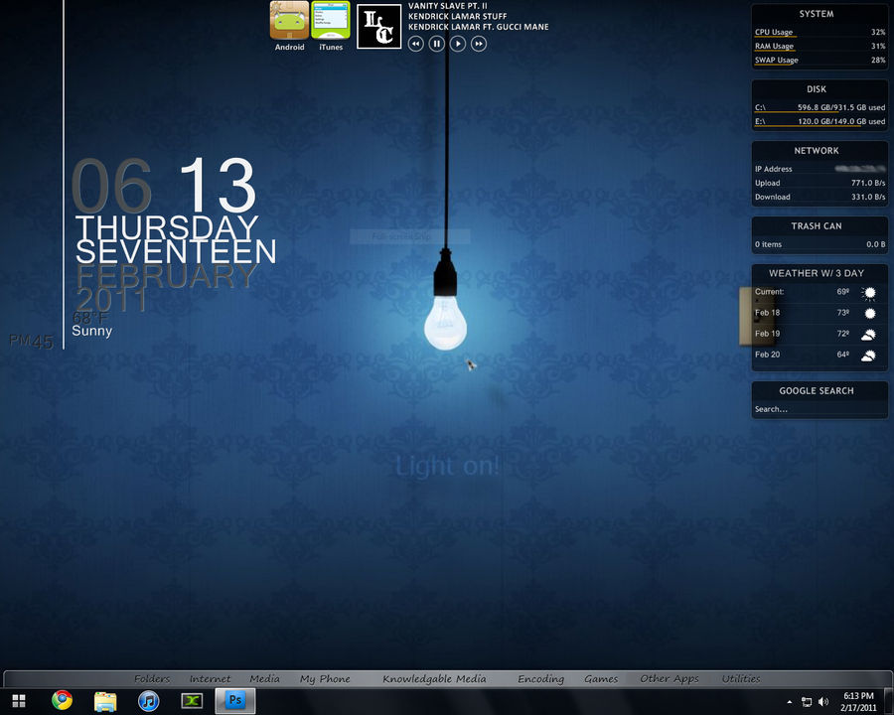The image size is (894, 715).
Task: Click the Feb 18 forecast icon
Action: (x=870, y=313)
